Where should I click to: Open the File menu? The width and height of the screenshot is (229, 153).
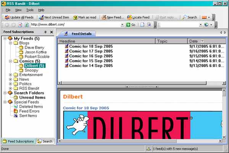8,10
